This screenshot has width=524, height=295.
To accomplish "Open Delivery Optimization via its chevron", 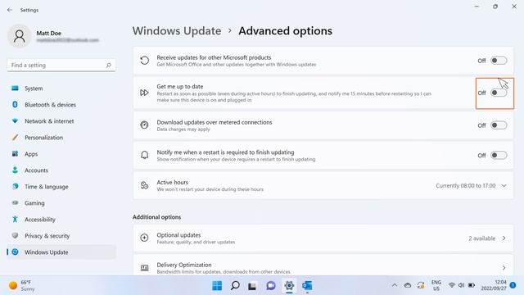I will tap(504, 268).
